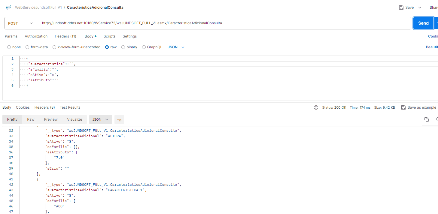Switch to the Authorization tab
The height and width of the screenshot is (214, 438).
coord(36,36)
